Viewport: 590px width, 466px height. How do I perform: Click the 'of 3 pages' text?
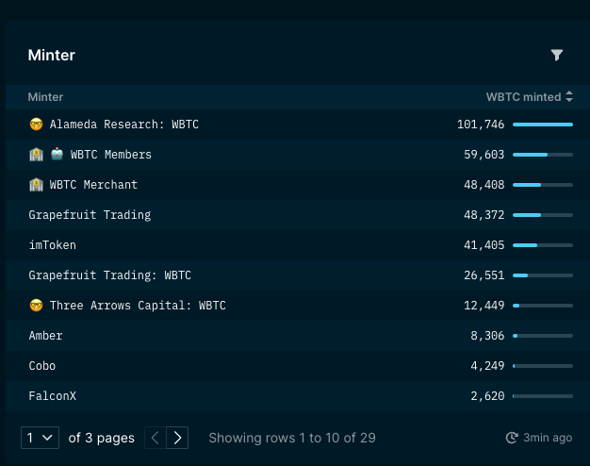pos(101,438)
